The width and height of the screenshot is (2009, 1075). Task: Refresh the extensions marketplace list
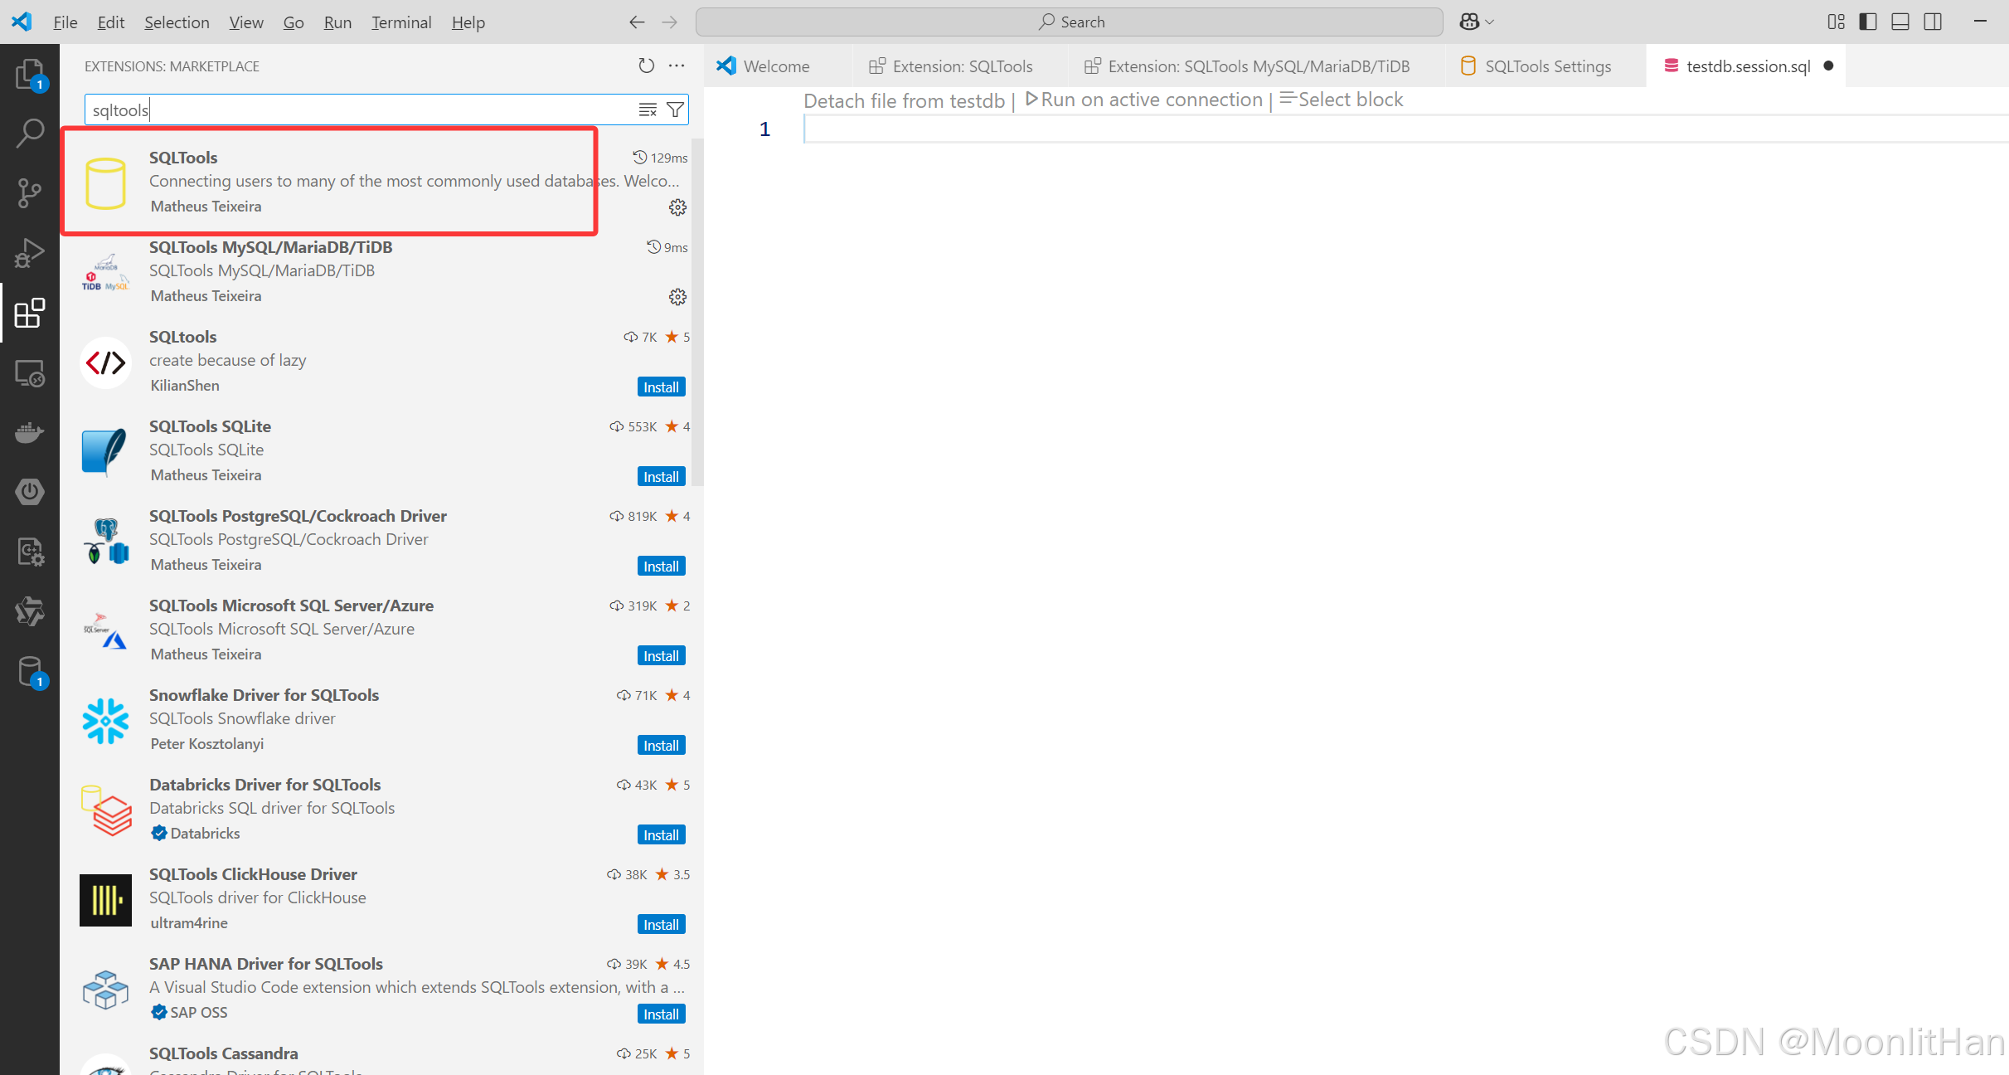tap(646, 66)
